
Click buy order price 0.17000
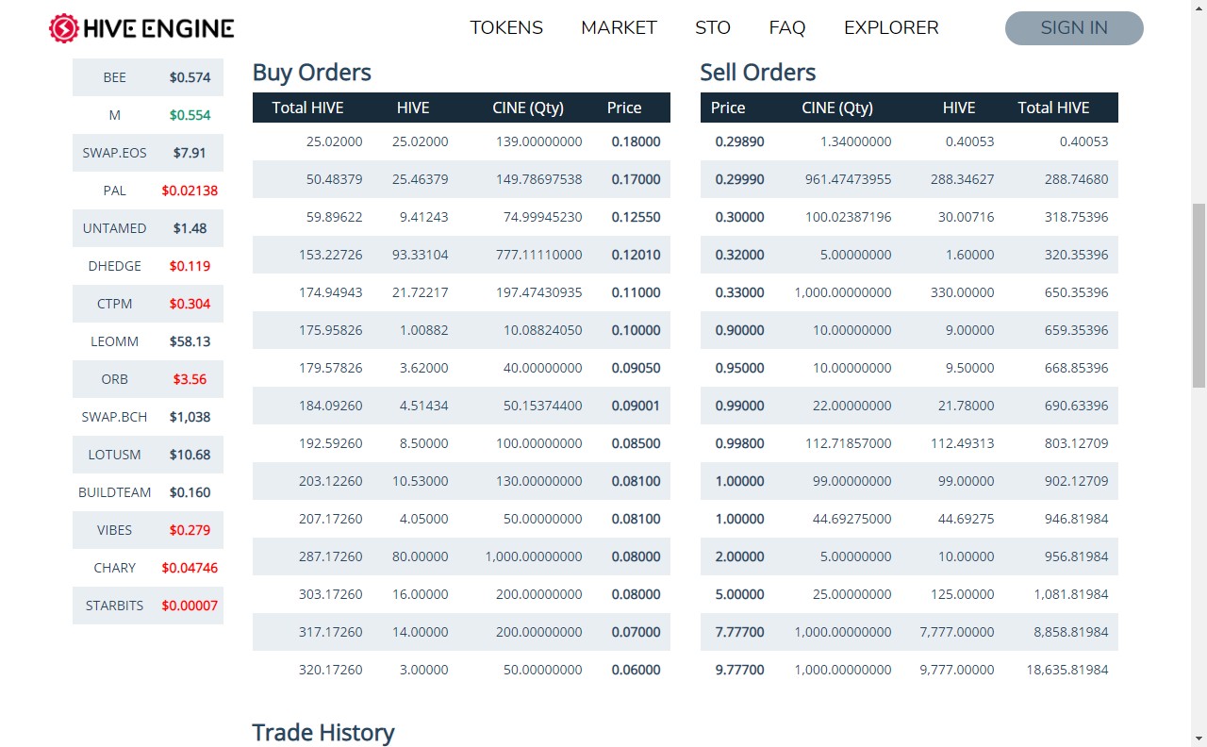click(x=636, y=179)
